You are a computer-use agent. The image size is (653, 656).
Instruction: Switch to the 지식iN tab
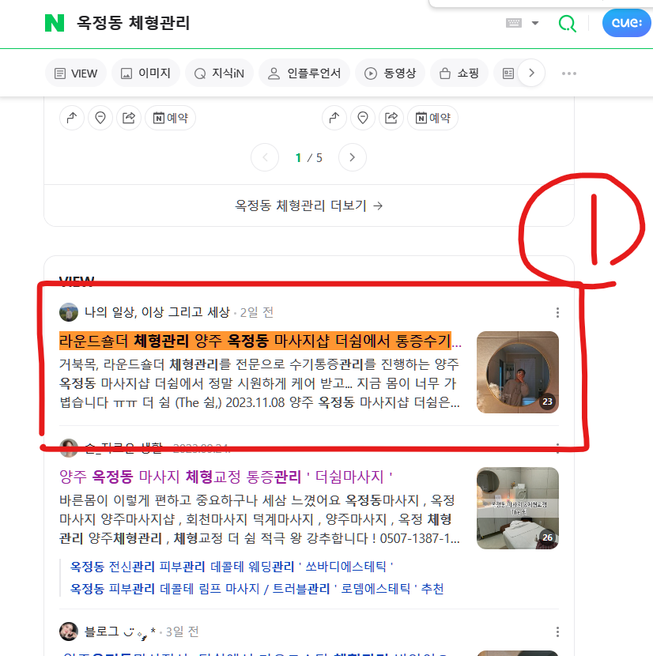click(219, 74)
